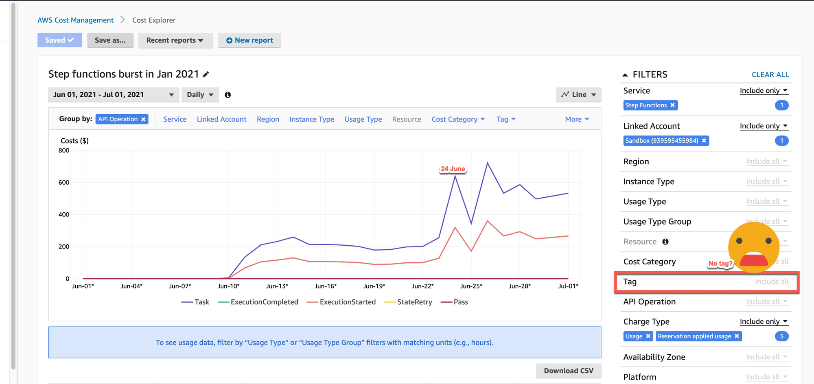The image size is (814, 384).
Task: Click the Download CSV button
Action: tap(569, 371)
